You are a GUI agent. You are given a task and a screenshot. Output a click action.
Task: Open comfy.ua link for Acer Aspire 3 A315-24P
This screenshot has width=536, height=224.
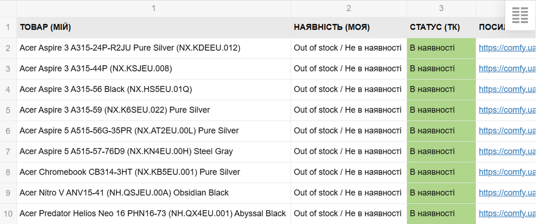tap(507, 48)
